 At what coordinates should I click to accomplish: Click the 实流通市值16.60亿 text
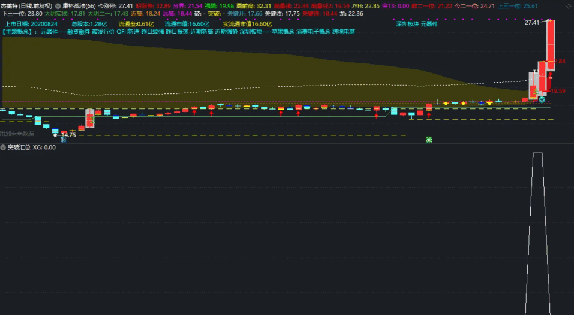248,24
